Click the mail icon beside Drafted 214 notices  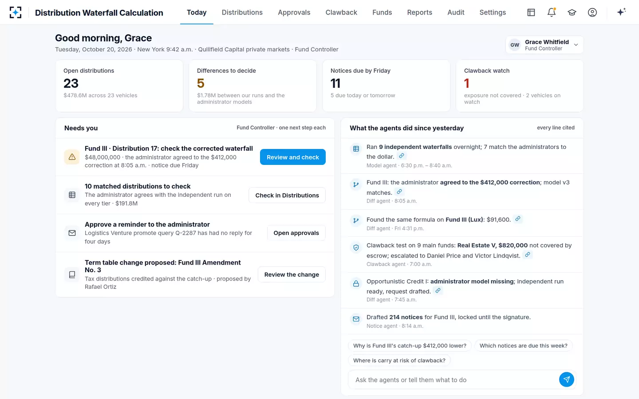pos(356,319)
